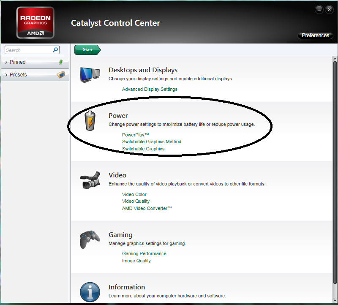The width and height of the screenshot is (338, 305).
Task: Click the magnifying glass search icon
Action: tap(55, 50)
